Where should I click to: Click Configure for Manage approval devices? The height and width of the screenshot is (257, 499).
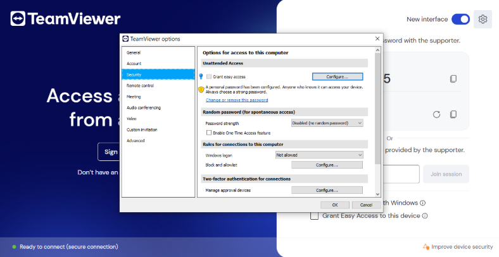click(x=327, y=190)
